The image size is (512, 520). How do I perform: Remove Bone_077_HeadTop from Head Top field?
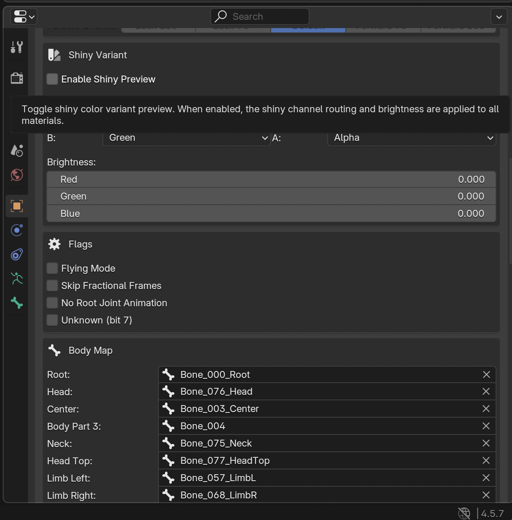pyautogui.click(x=486, y=460)
